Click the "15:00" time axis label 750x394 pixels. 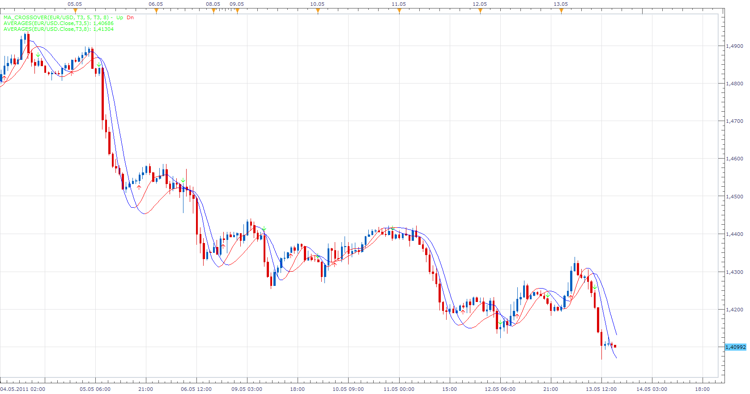[x=449, y=389]
